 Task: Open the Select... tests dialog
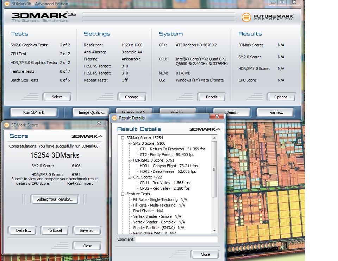coord(57,97)
